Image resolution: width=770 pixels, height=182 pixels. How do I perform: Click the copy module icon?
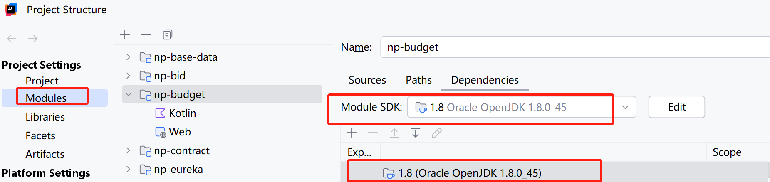point(167,34)
